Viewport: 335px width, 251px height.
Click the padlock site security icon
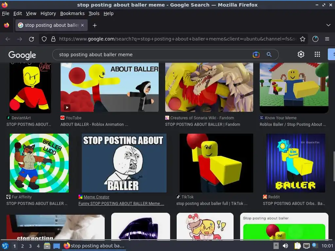tap(53, 39)
